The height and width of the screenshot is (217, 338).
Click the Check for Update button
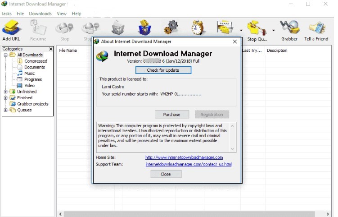pyautogui.click(x=163, y=70)
